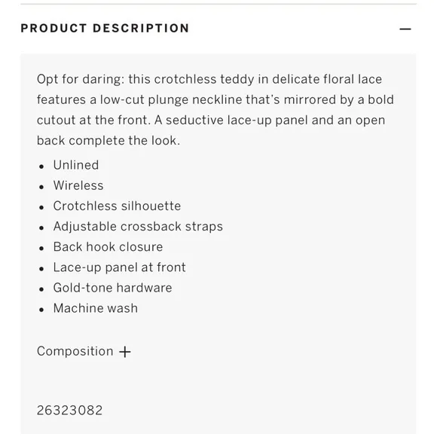This screenshot has width=437, height=437.
Task: Click the phrase 'seductive lace-up panel'
Action: click(237, 120)
